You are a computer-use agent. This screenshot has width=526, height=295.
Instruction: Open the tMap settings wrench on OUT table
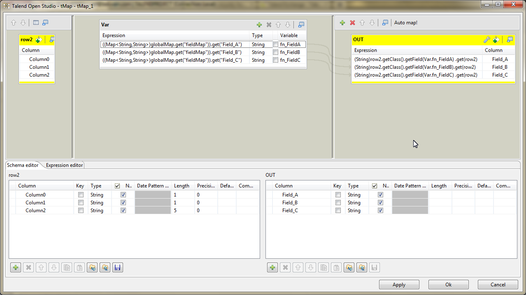[x=486, y=40]
